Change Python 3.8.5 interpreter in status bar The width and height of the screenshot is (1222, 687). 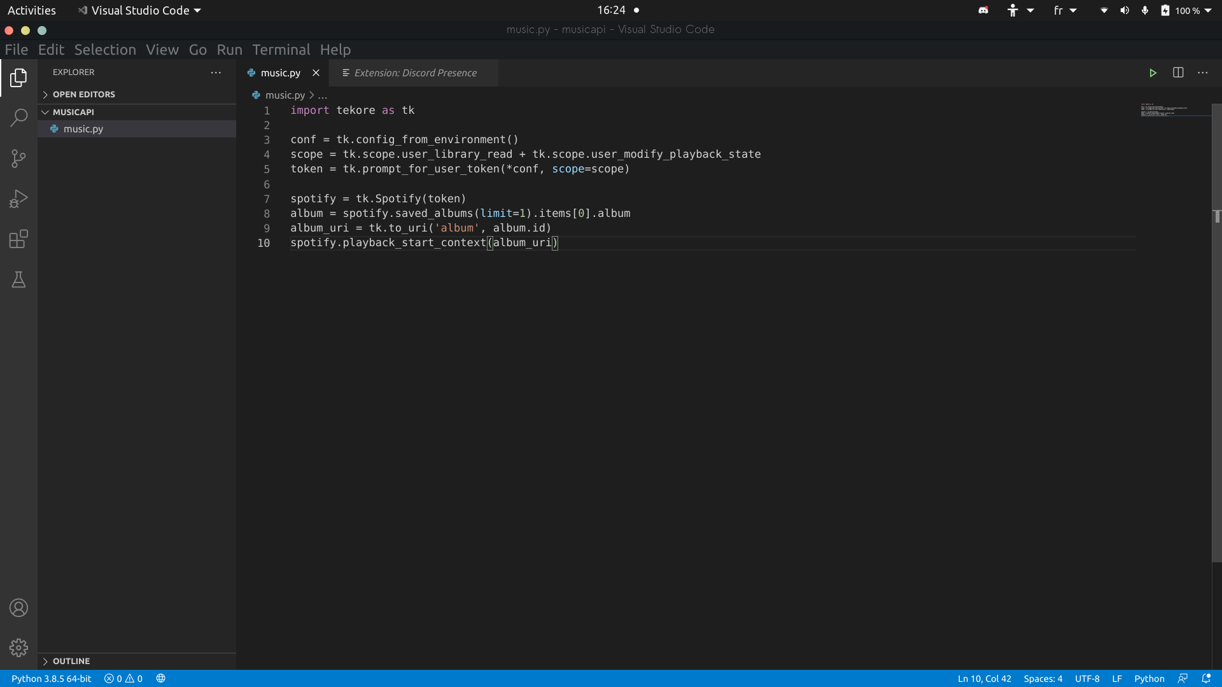pos(51,679)
